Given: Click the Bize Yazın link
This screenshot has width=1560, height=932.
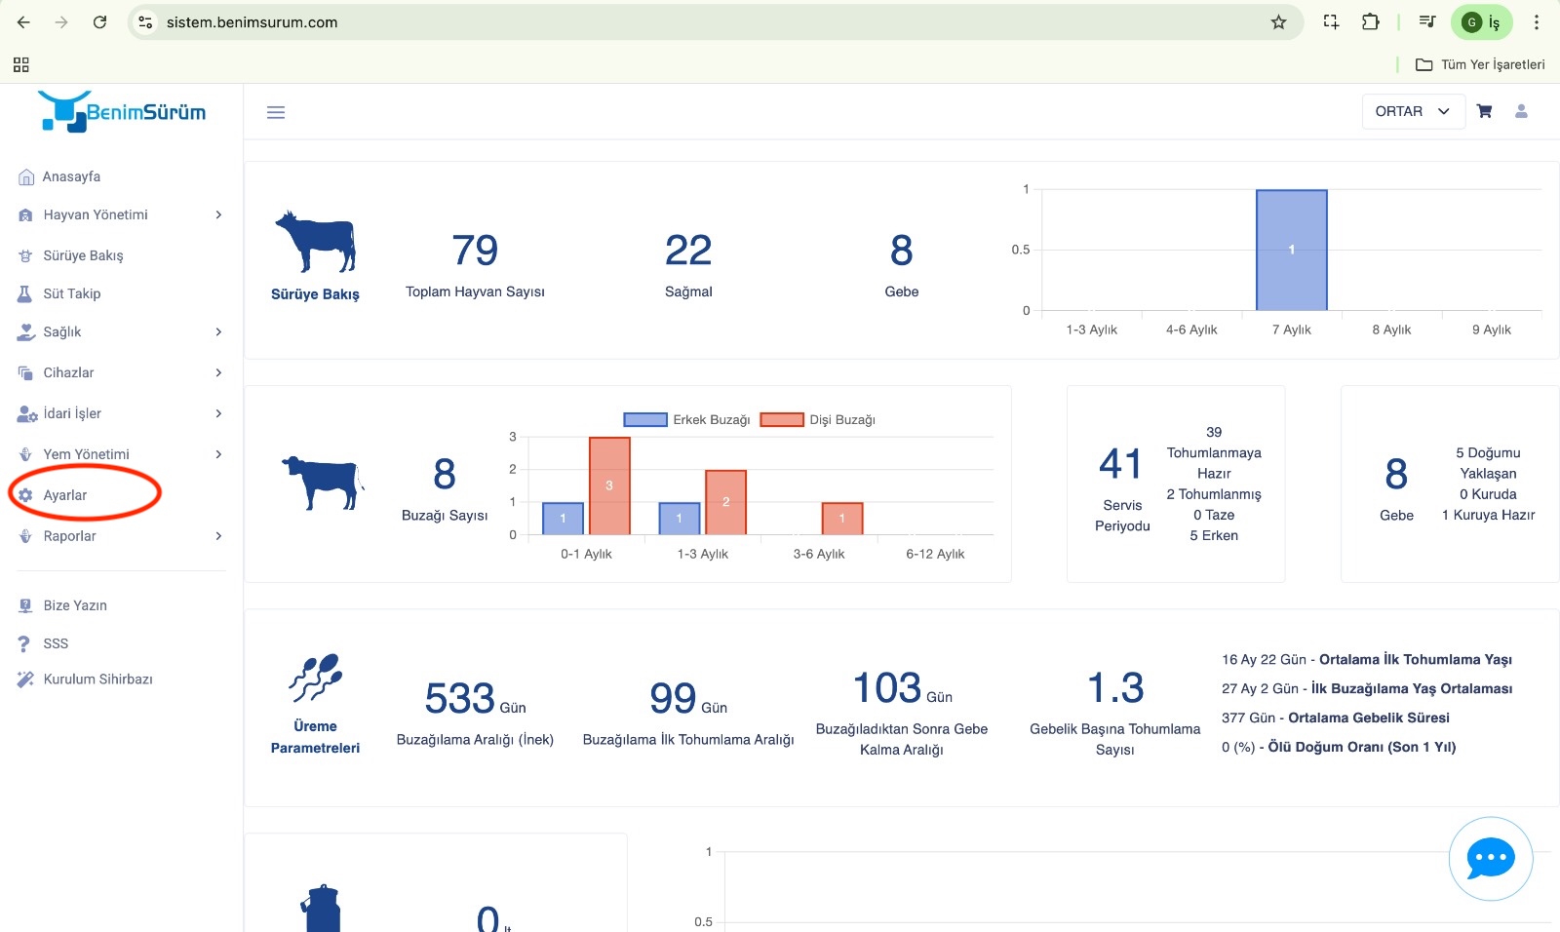Looking at the screenshot, I should click(75, 605).
